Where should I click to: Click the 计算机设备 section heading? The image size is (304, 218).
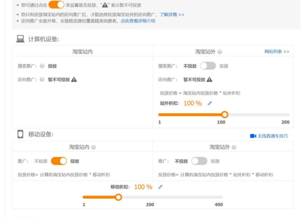[43, 39]
